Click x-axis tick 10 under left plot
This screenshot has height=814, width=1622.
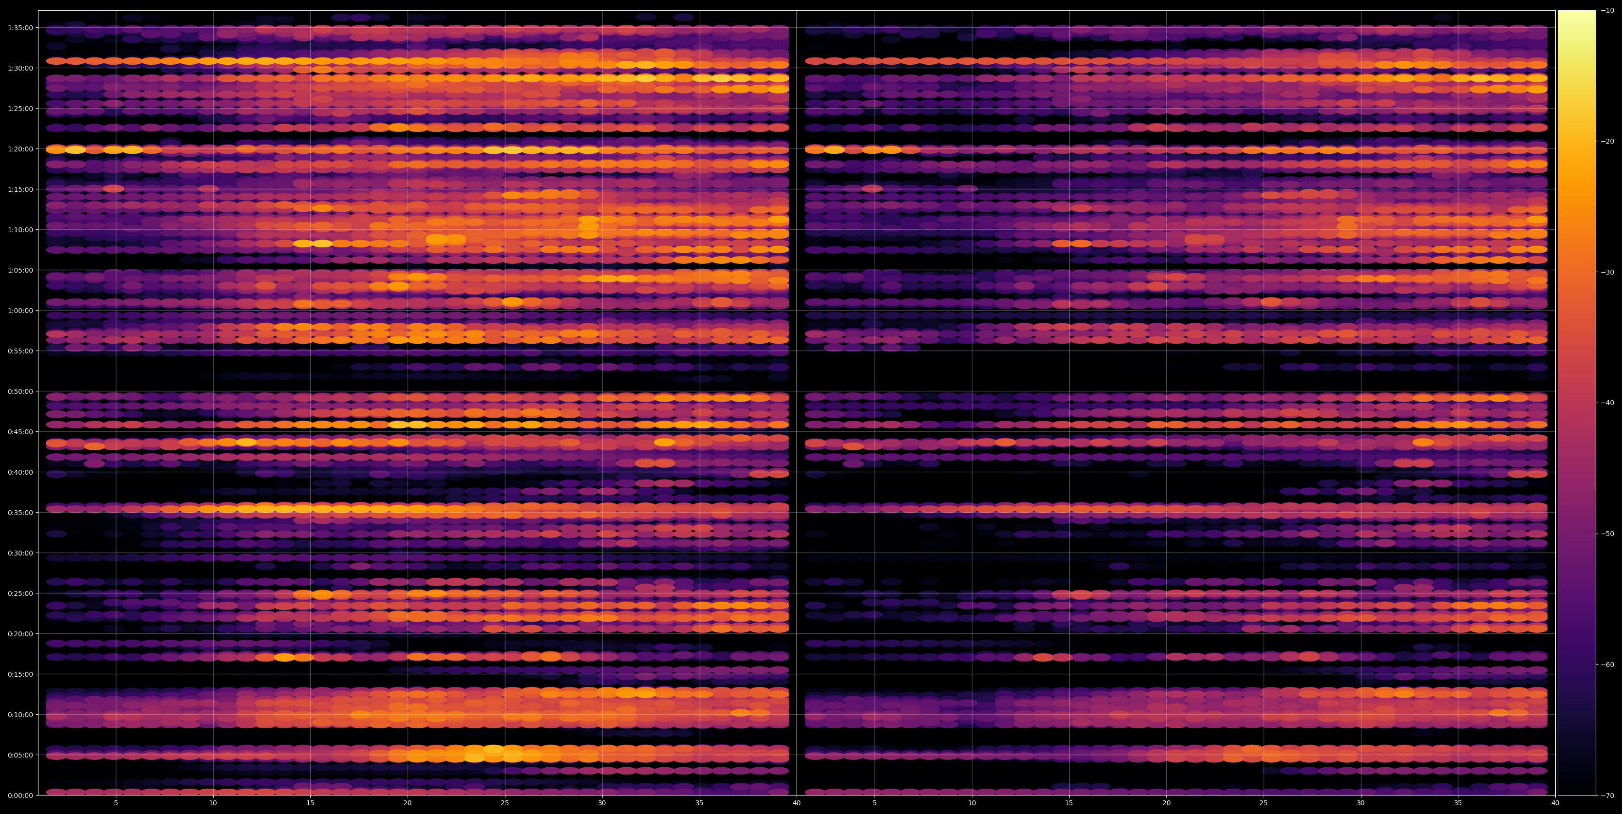tap(213, 803)
